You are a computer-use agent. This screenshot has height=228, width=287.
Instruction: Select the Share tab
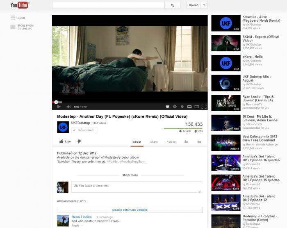tap(154, 142)
